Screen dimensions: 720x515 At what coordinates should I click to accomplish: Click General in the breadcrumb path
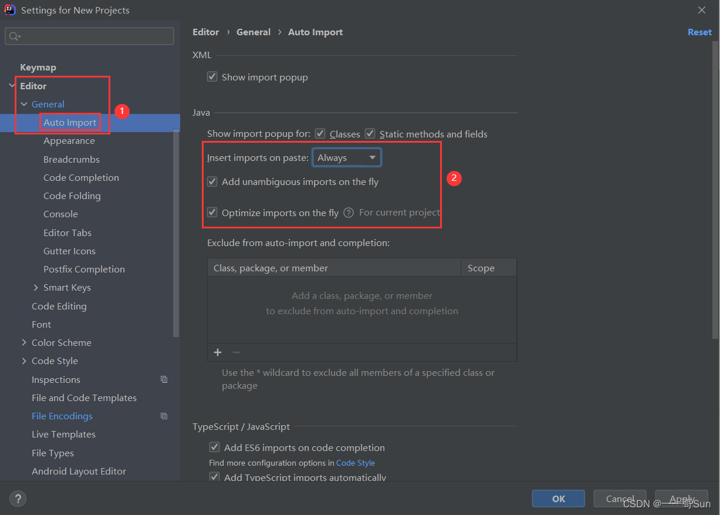point(253,32)
